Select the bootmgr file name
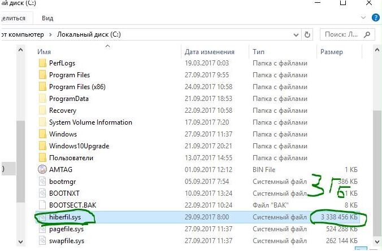This screenshot has height=251, width=382. click(x=62, y=182)
